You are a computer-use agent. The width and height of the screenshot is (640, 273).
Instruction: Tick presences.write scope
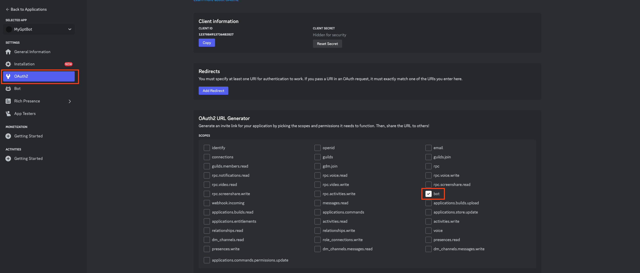pos(207,249)
